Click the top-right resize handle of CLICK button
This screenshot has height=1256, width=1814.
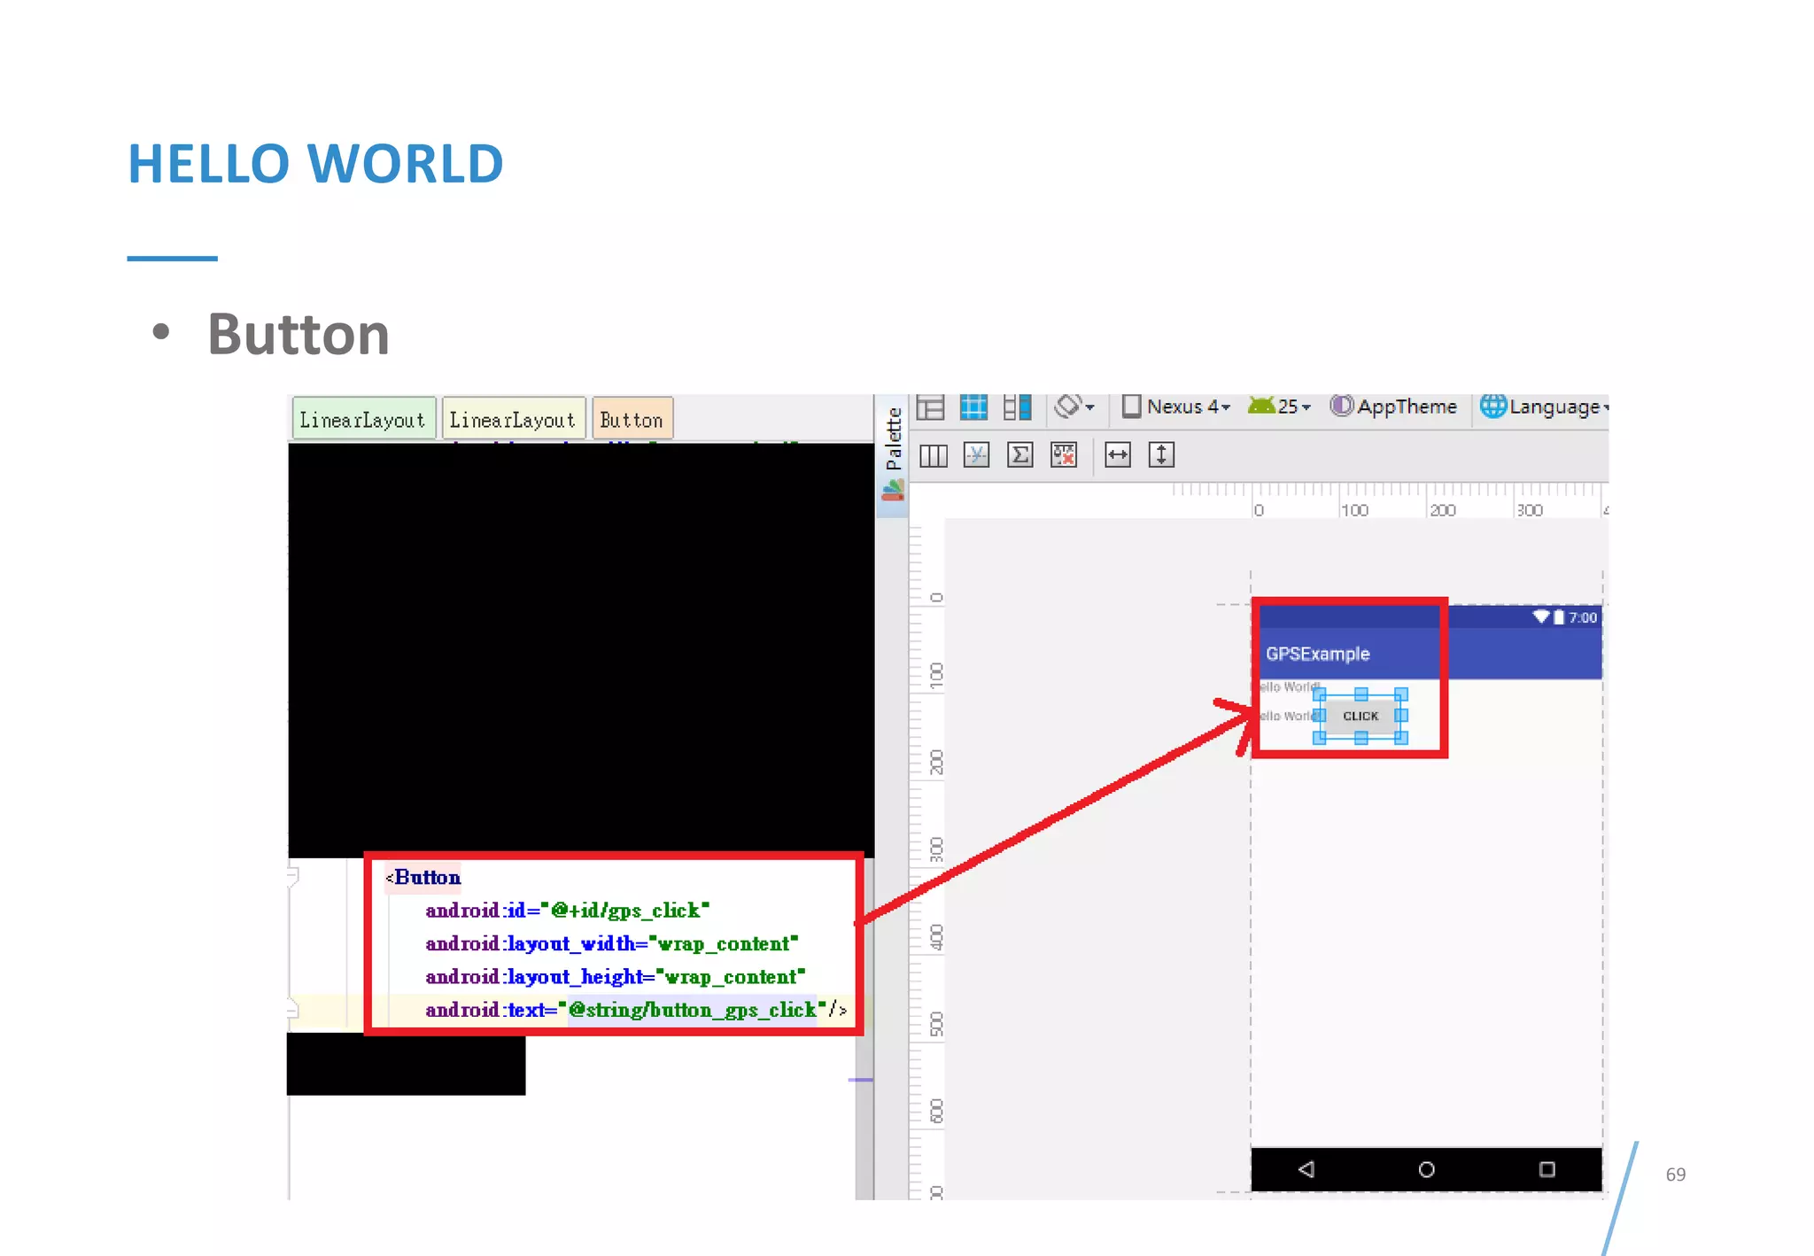click(1401, 694)
